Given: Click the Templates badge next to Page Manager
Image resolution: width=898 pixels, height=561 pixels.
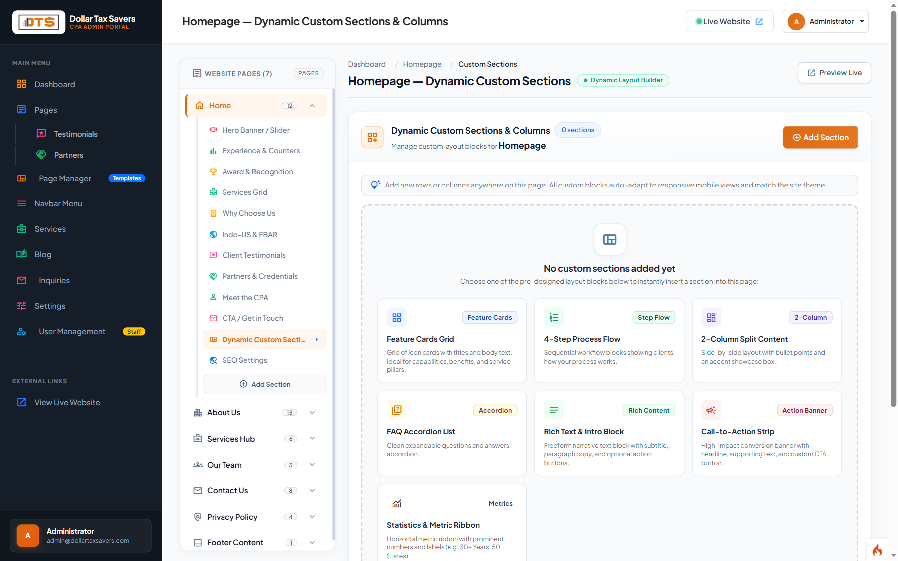Looking at the screenshot, I should 127,178.
